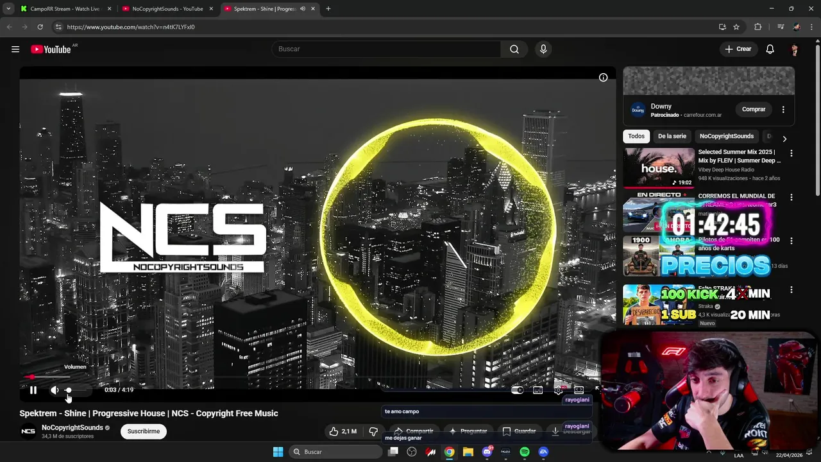Start voice search with microphone
821x462 pixels.
(543, 49)
